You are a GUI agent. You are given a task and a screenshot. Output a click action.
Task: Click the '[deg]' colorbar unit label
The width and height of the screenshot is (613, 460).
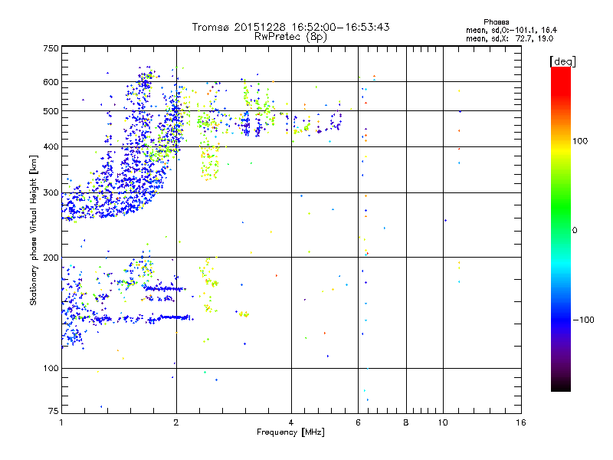coord(562,61)
